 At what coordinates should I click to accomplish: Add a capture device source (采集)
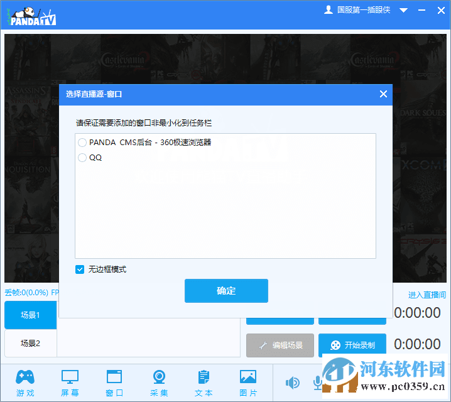(159, 383)
